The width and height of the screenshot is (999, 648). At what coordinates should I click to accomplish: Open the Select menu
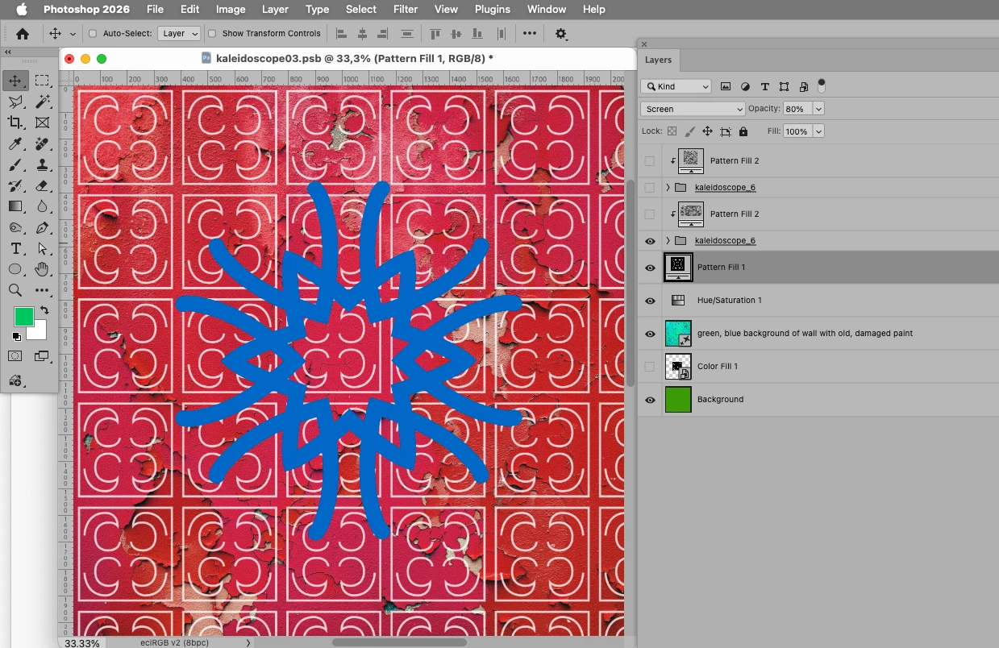(x=361, y=10)
